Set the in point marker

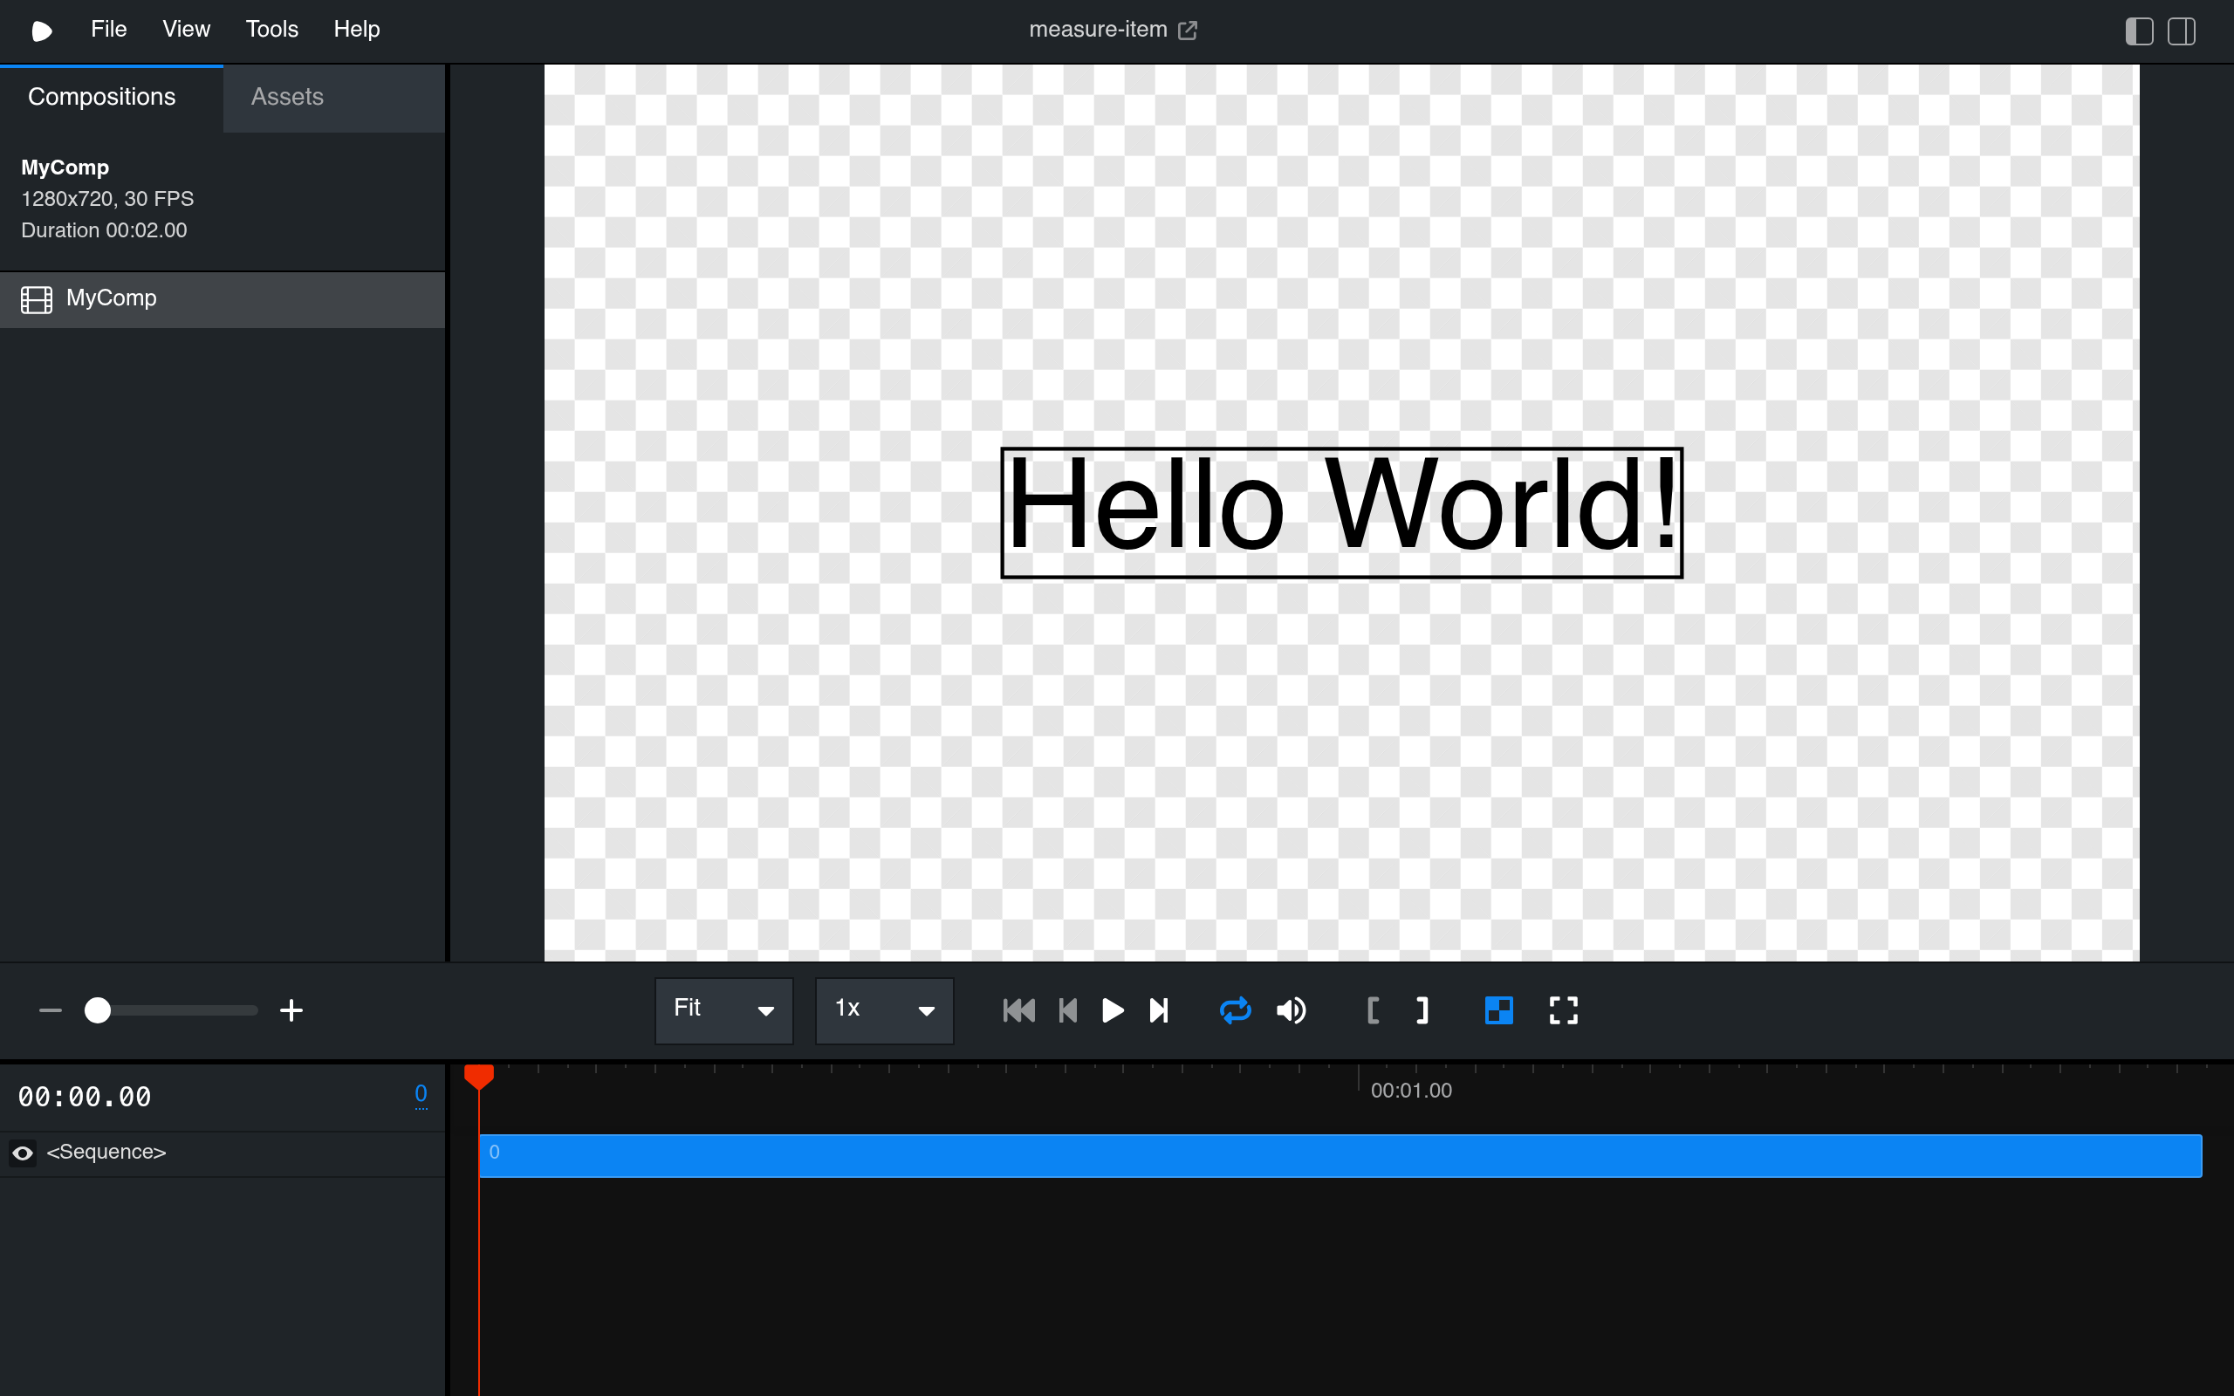coord(1373,1010)
